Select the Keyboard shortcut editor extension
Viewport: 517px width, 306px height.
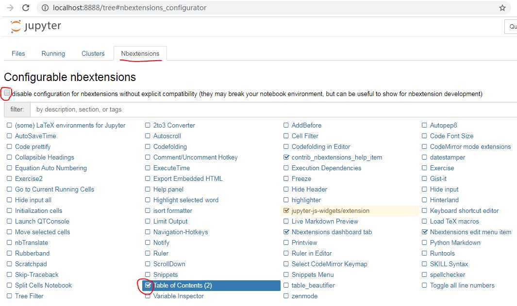pos(464,210)
